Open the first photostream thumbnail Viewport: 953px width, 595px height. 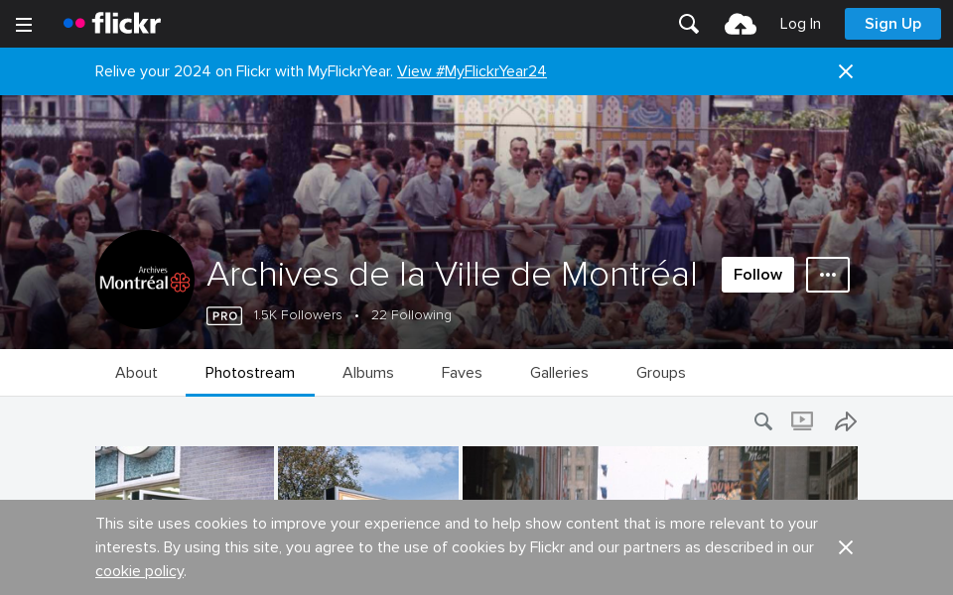[x=185, y=473]
